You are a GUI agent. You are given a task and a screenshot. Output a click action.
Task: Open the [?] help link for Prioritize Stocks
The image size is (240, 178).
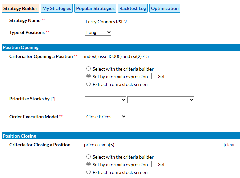click(x=53, y=99)
